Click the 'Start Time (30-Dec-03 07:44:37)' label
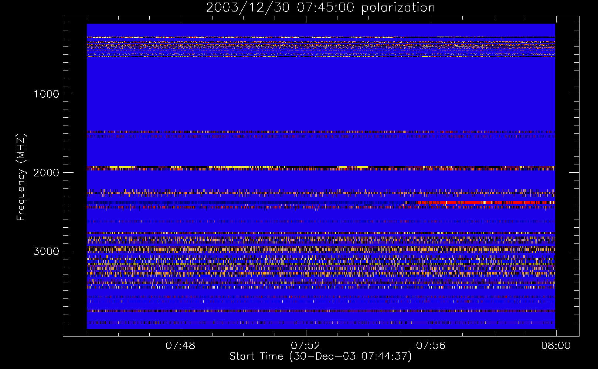The height and width of the screenshot is (369, 598). [320, 356]
